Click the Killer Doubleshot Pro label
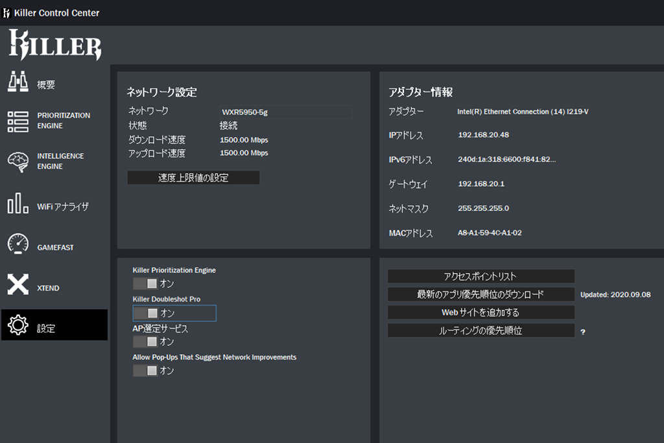The height and width of the screenshot is (443, 664). pyautogui.click(x=167, y=299)
